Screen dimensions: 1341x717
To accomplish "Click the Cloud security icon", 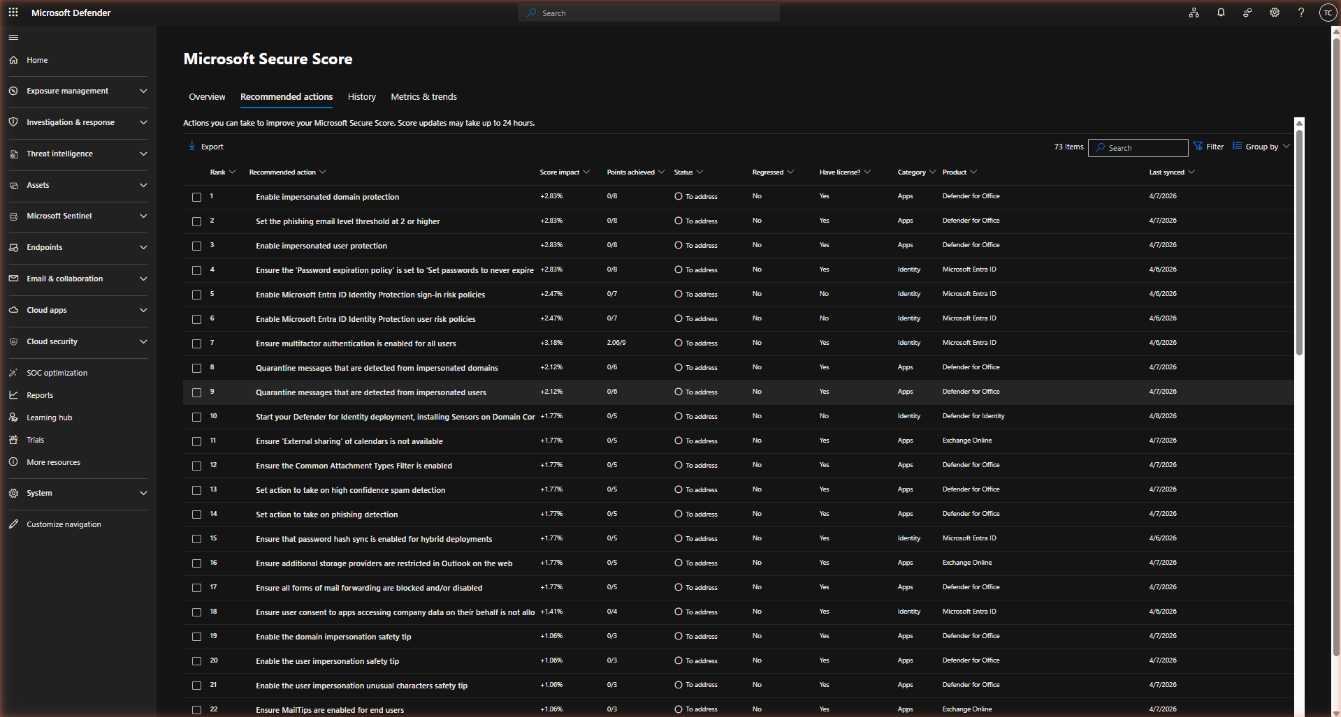I will 13,341.
